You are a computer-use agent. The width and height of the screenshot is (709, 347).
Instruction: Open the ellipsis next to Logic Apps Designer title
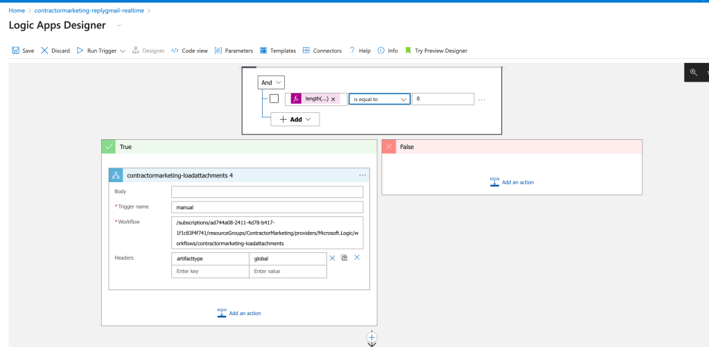(x=119, y=26)
